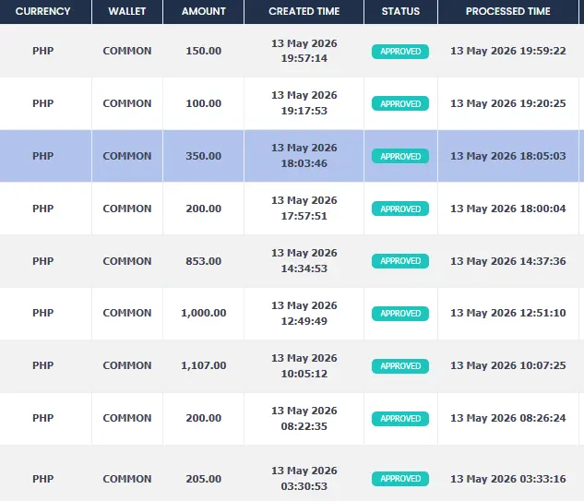This screenshot has width=584, height=501.
Task: Click PHP in the 205.00 row
Action: [42, 479]
